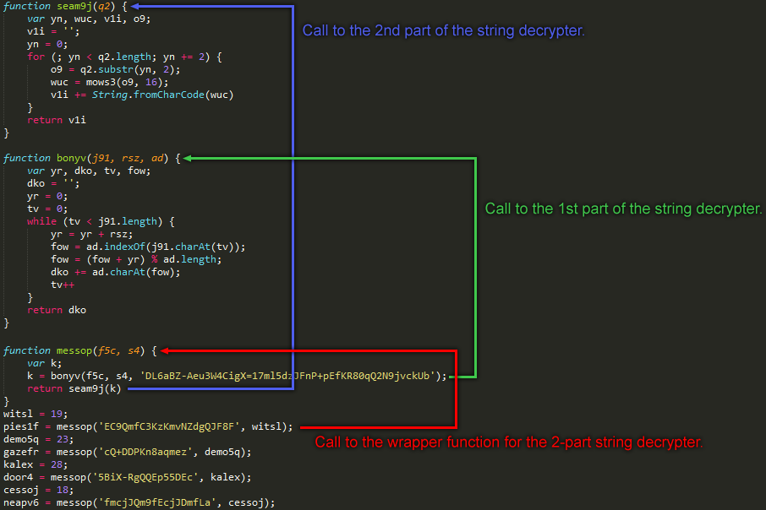Click the seam9j function name
Screen dimensions: 766x510
coord(74,7)
